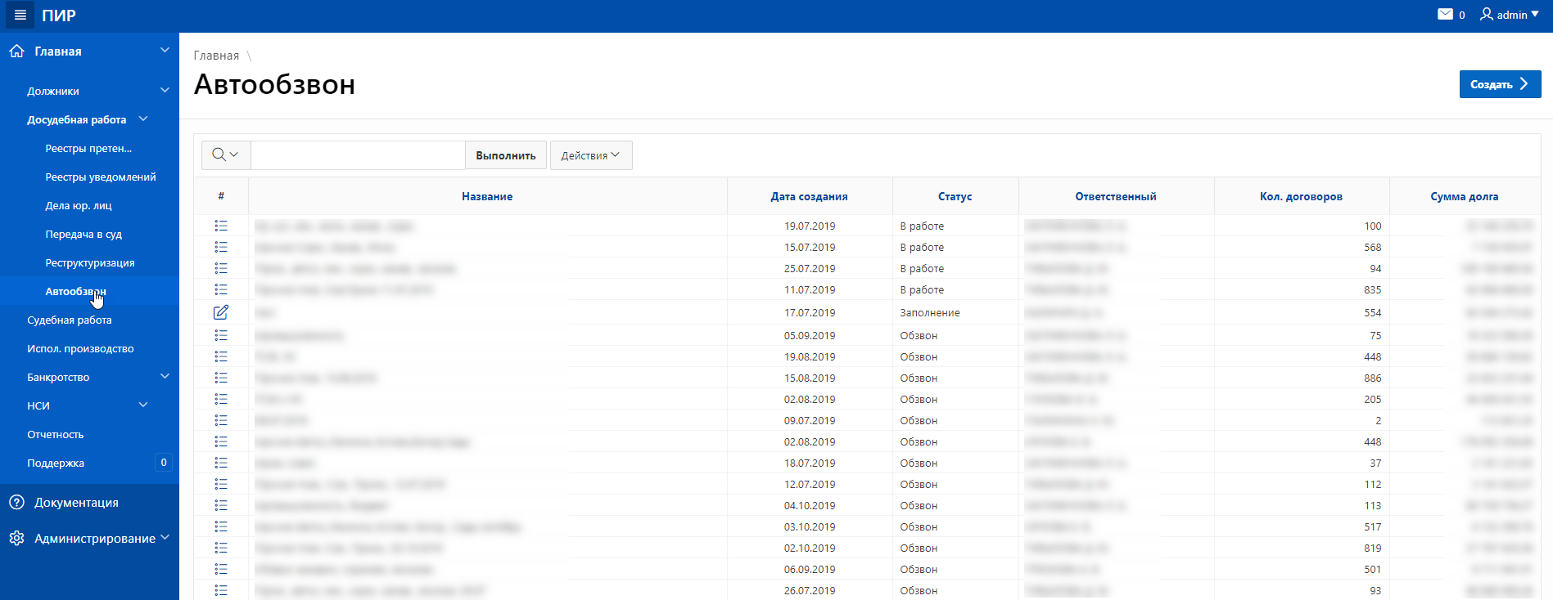Click the list icon for the 05.09.2019 row
1553x600 pixels.
click(x=221, y=335)
